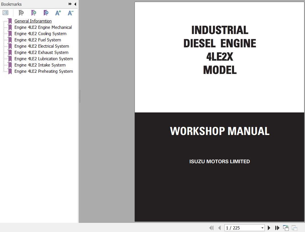Open Engine 4LE2 Fuel System bookmark
Screen dimensions: 305x232
(x=38, y=40)
